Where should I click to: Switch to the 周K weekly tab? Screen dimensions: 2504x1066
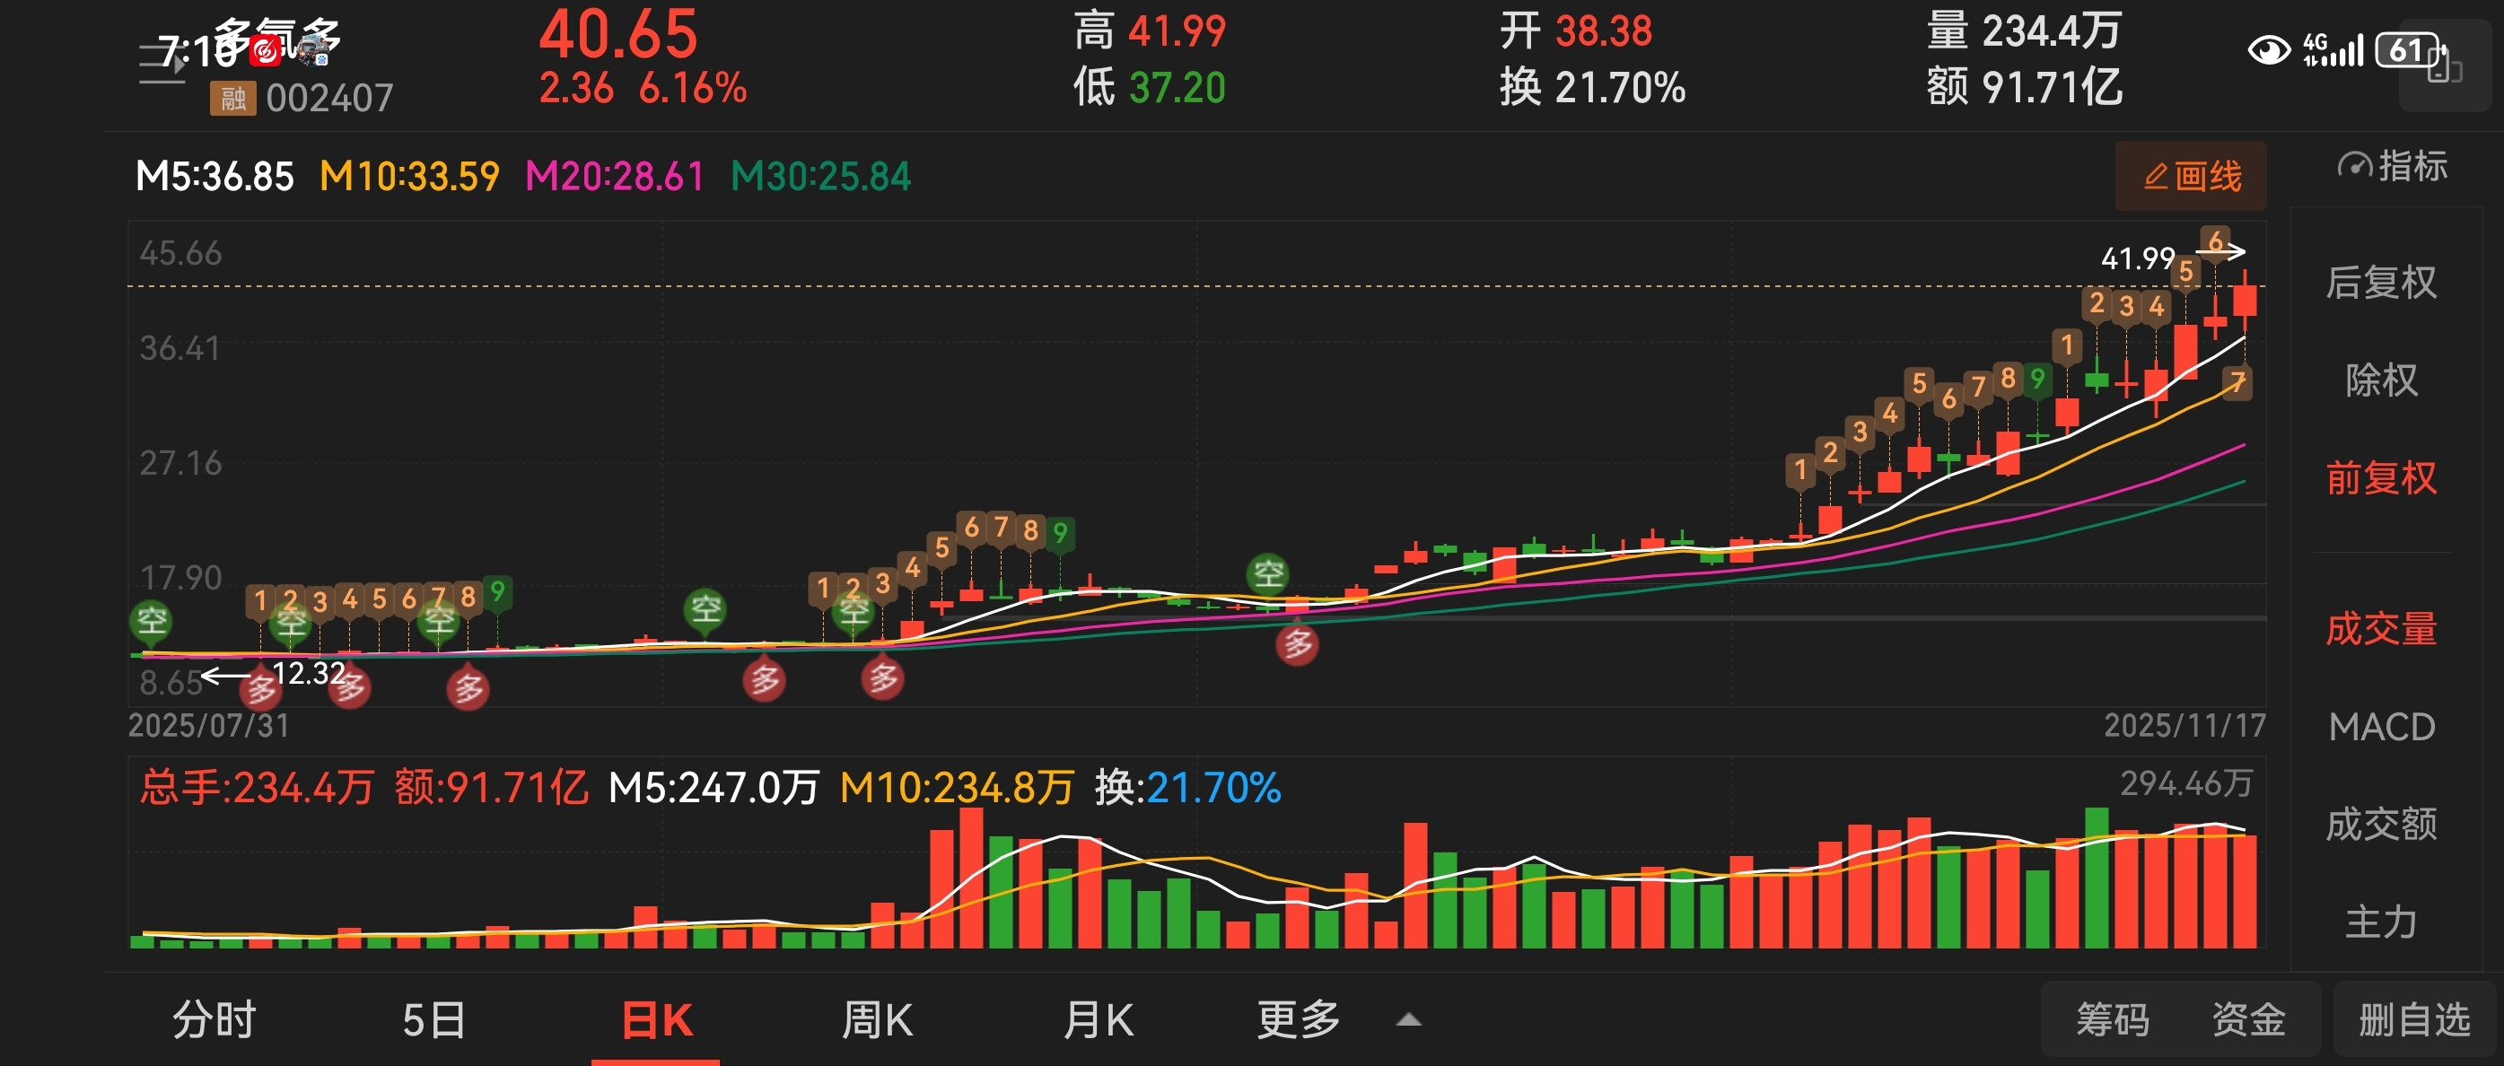click(876, 1020)
